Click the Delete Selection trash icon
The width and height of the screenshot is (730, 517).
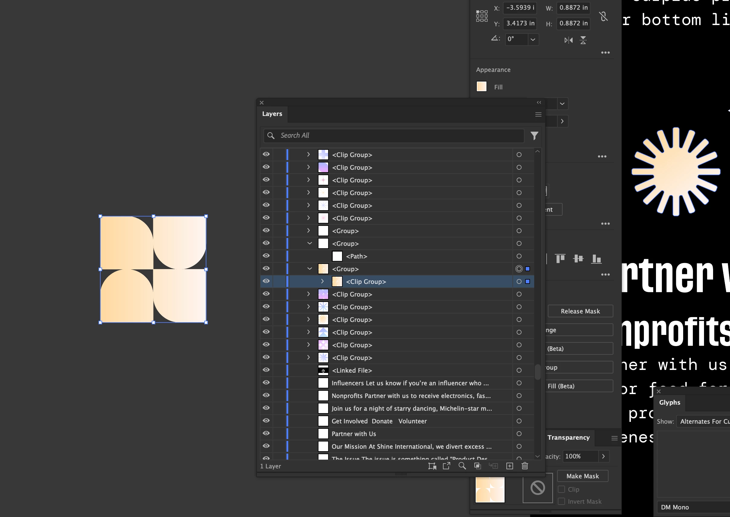[525, 466]
